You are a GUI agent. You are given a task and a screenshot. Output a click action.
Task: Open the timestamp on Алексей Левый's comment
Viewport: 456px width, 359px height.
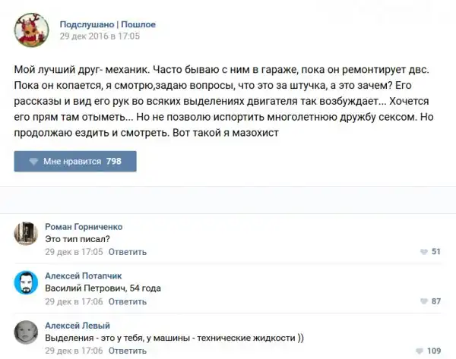(x=74, y=351)
